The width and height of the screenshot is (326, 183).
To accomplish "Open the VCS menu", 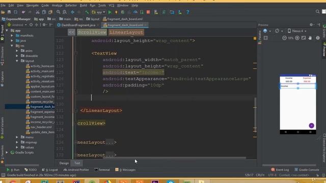I will (112, 6).
